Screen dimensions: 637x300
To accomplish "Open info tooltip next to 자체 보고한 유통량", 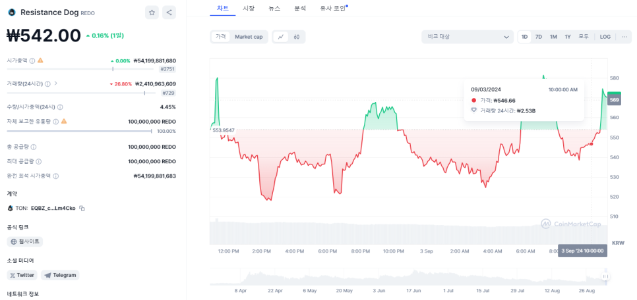I will pos(55,121).
